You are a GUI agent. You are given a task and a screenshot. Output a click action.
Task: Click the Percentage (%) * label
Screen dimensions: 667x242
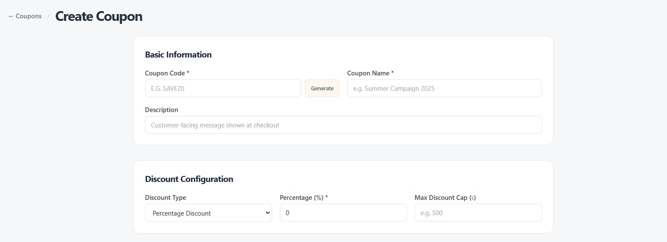[x=304, y=198]
